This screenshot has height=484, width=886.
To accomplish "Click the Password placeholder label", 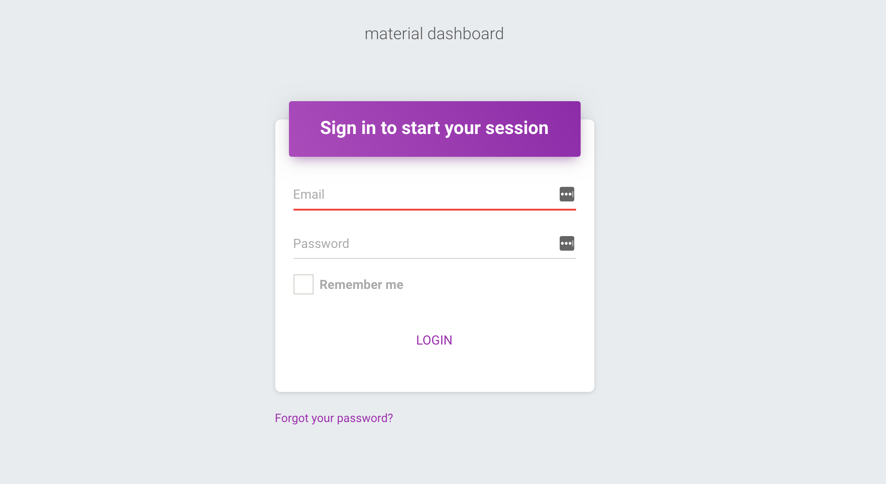I will click(x=321, y=244).
